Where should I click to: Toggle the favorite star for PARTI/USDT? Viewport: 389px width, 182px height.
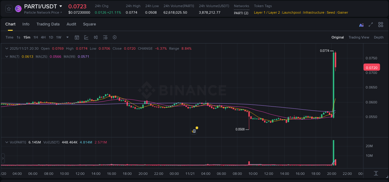pos(8,8)
